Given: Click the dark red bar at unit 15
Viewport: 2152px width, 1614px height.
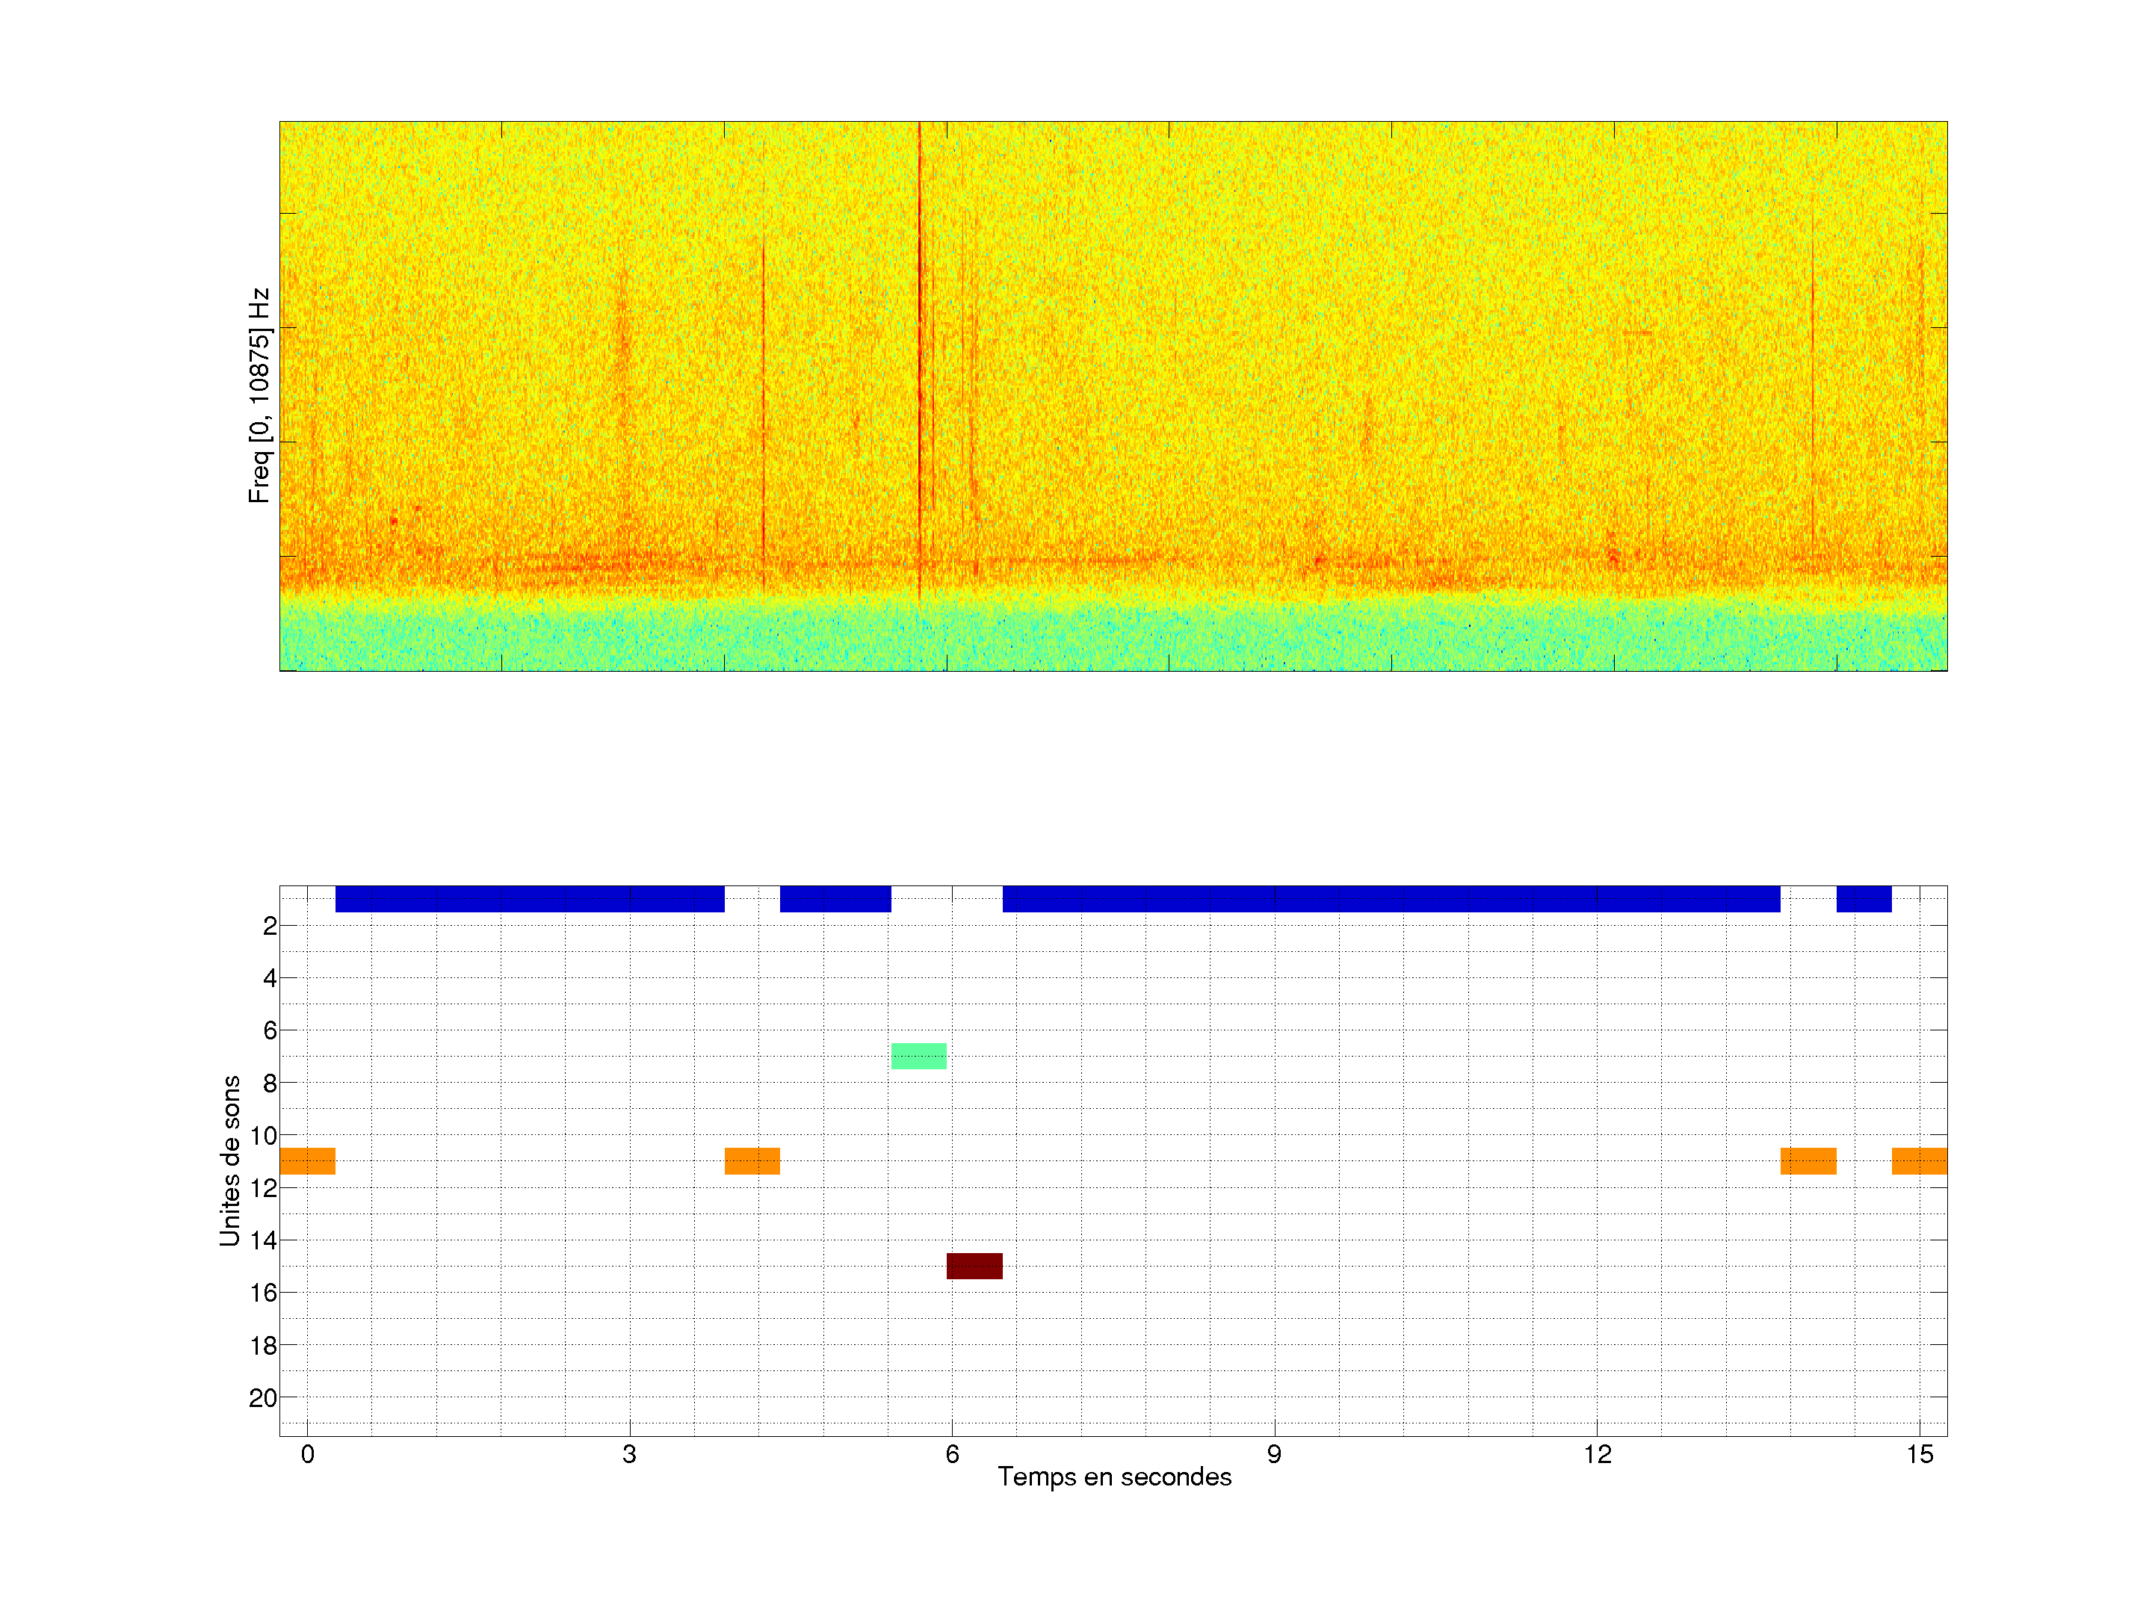Looking at the screenshot, I should tap(974, 1266).
